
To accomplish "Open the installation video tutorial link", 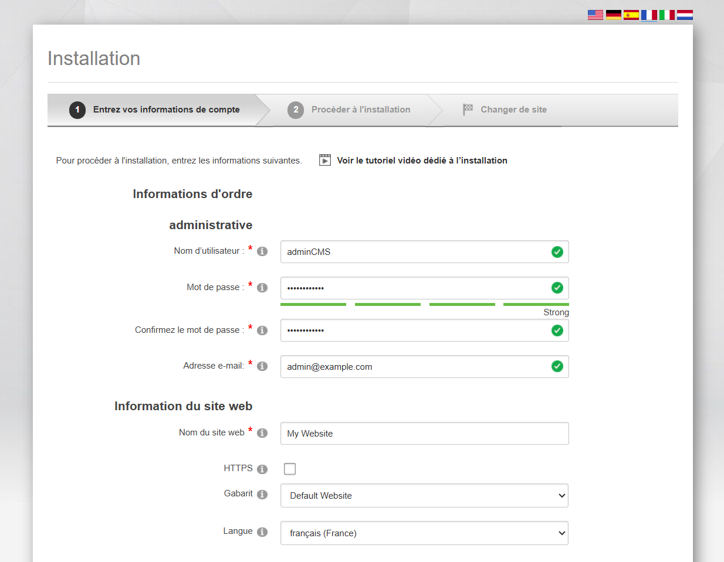I will click(x=422, y=161).
